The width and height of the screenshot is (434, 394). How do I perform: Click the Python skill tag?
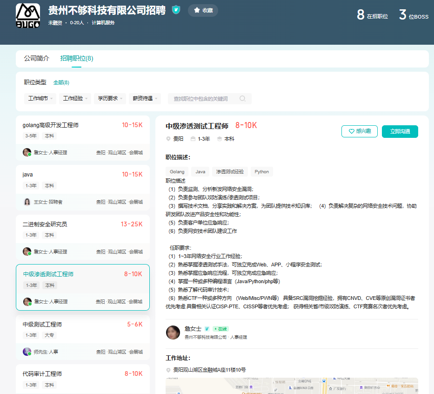coord(262,172)
